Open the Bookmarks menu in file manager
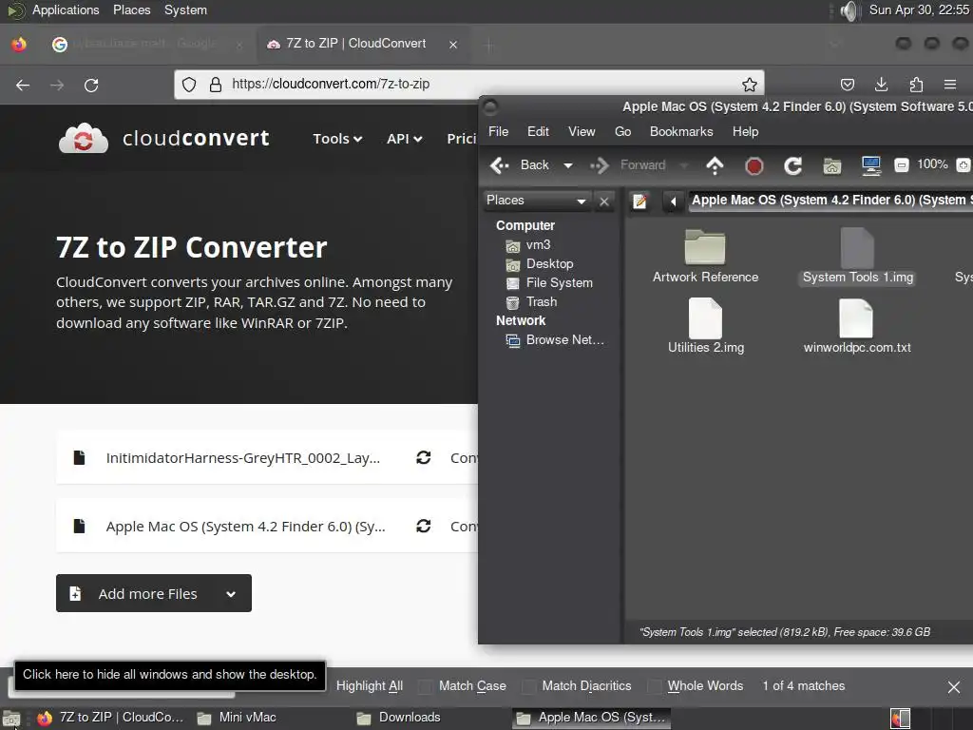Image resolution: width=973 pixels, height=730 pixels. tap(681, 131)
